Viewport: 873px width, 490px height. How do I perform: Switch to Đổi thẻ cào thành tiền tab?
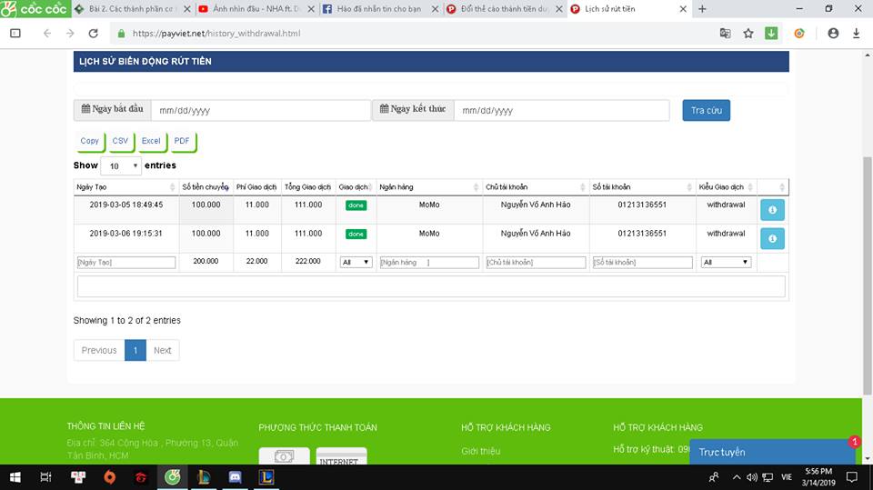point(504,9)
